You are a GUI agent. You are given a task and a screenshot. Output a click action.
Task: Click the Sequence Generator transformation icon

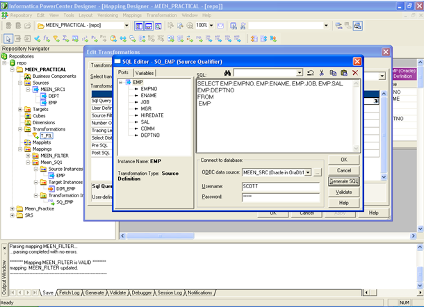tap(85, 39)
